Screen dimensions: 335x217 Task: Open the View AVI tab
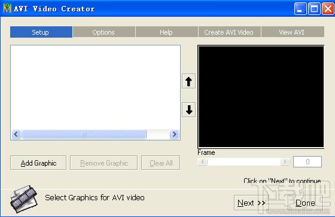[293, 32]
